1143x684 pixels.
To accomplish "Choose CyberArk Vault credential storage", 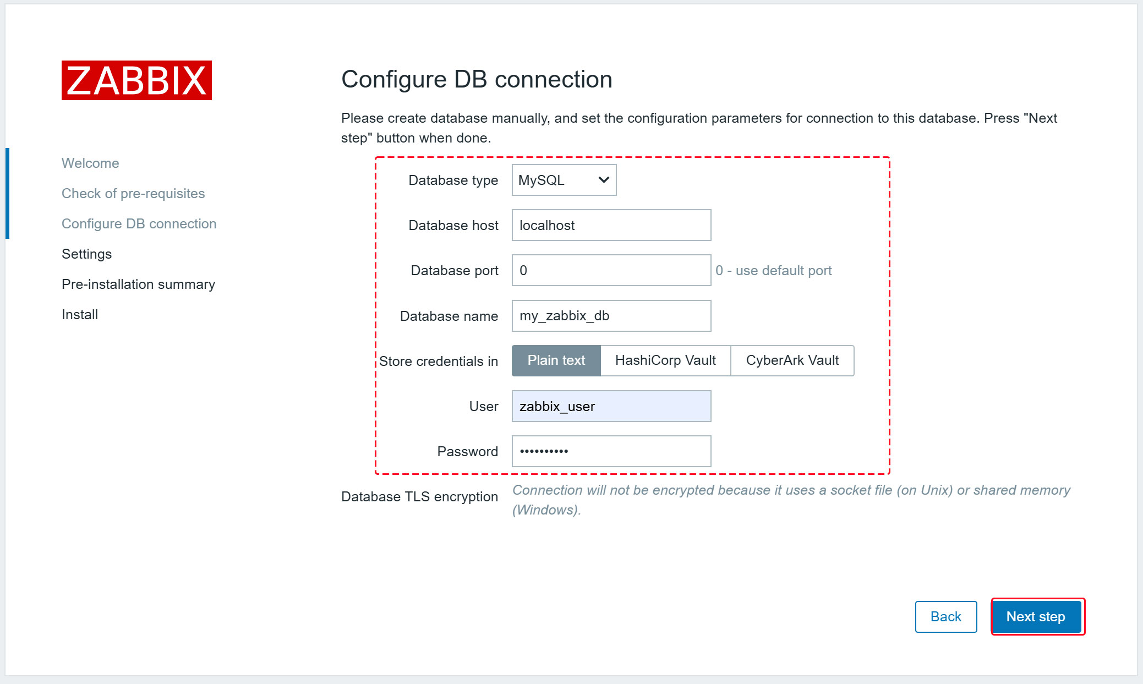I will (x=792, y=360).
